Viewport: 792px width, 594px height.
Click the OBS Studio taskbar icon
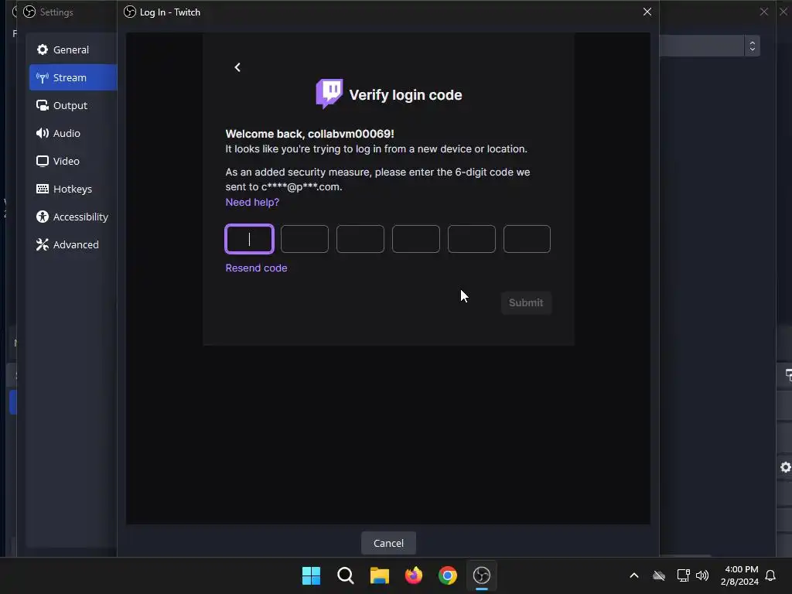coord(482,575)
